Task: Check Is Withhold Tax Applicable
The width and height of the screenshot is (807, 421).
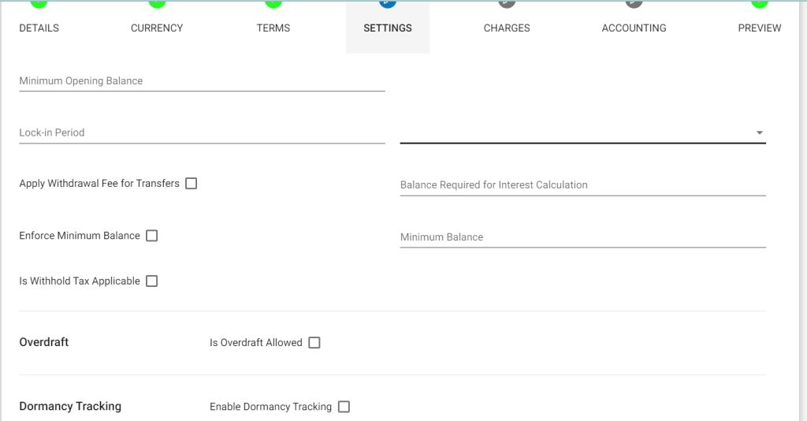Action: click(152, 281)
